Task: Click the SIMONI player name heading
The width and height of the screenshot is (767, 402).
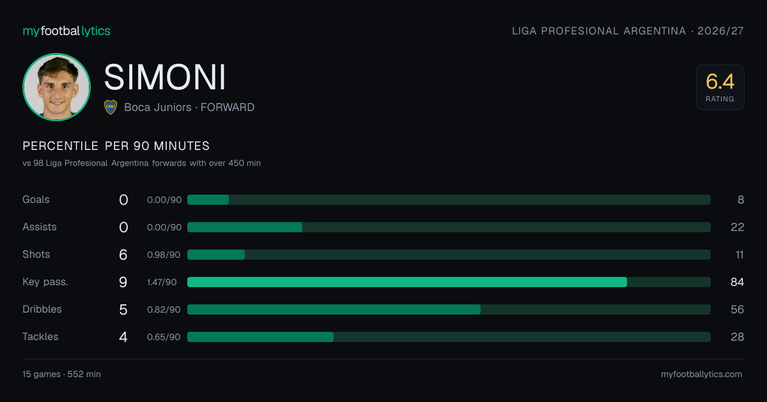Action: point(165,77)
